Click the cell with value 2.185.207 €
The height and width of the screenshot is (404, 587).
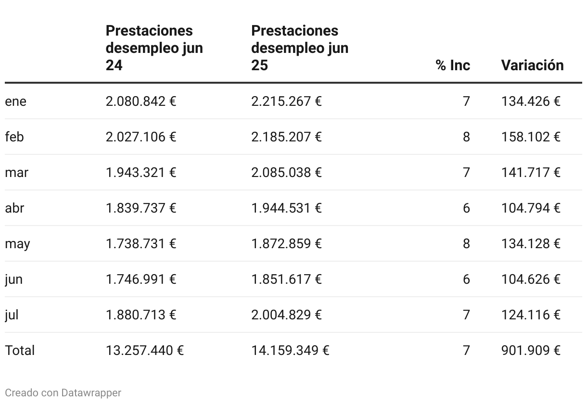pos(286,137)
